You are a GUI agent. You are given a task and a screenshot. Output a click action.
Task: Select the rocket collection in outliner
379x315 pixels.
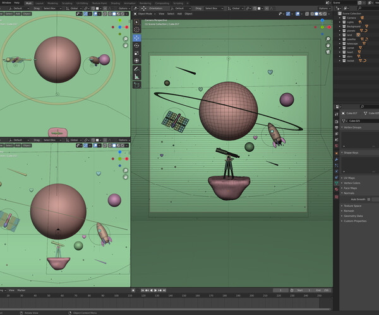point(350,60)
